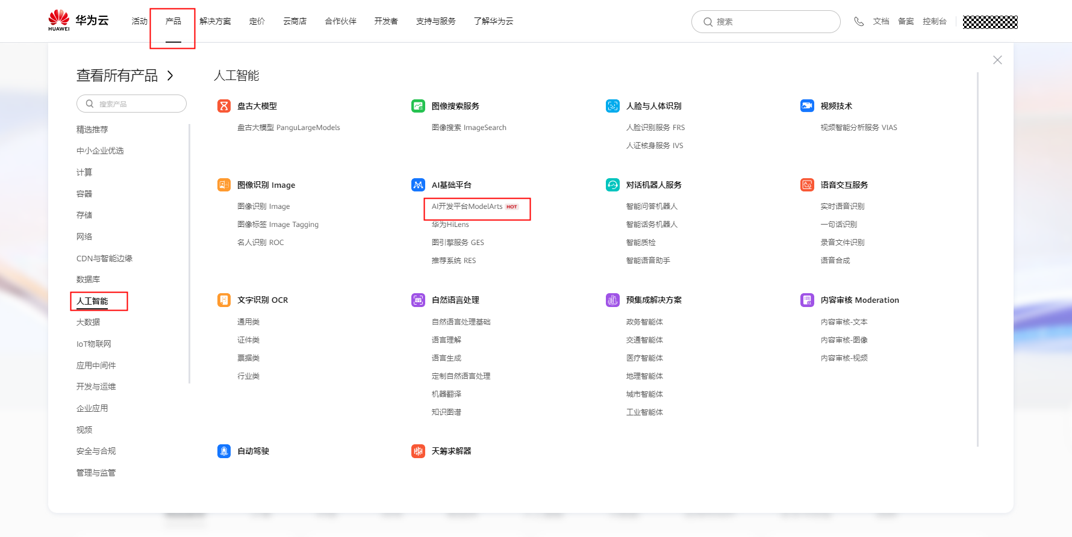The image size is (1072, 537).
Task: Open 智能问答机器人 link
Action: click(652, 206)
